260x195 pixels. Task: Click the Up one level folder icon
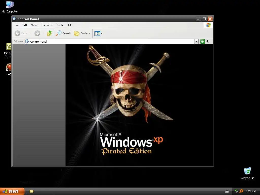tap(50, 33)
